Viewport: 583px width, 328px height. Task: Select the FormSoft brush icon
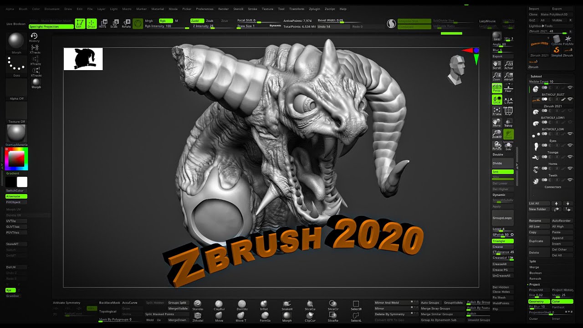pos(265,317)
